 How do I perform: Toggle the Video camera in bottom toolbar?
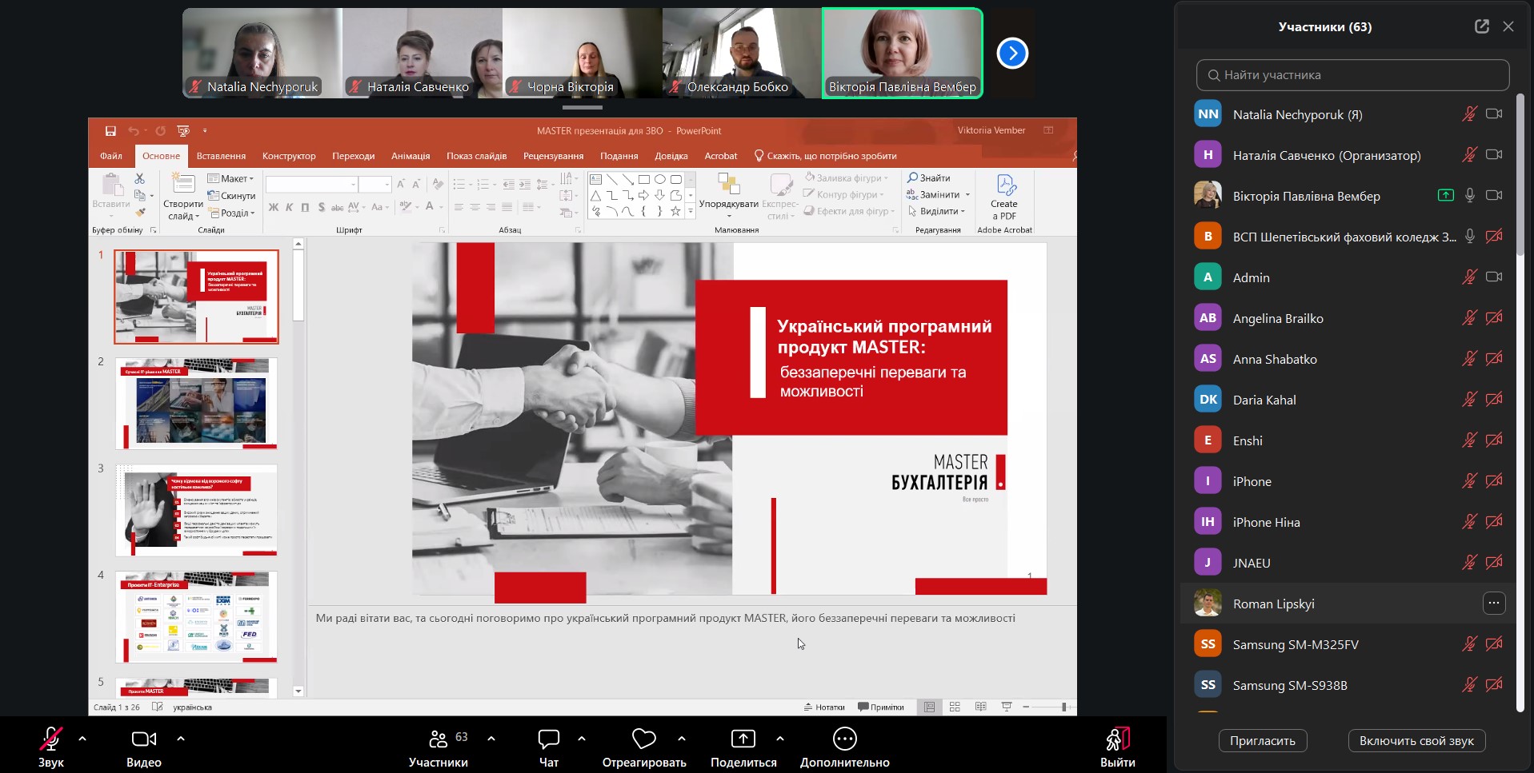[x=144, y=739]
